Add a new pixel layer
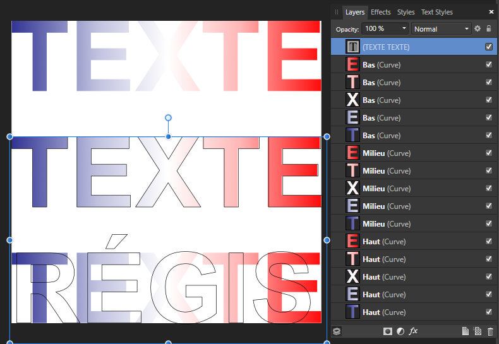Viewport: 499px width, 344px height. click(x=478, y=331)
